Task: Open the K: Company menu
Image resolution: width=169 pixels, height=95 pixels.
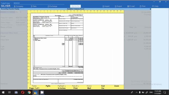Action: [18, 6]
